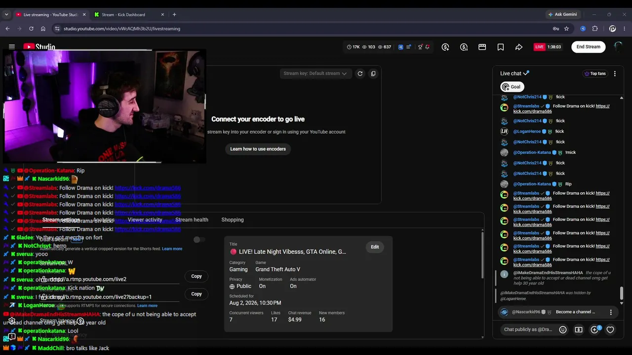Bookmark this page with the star icon

coord(566,29)
